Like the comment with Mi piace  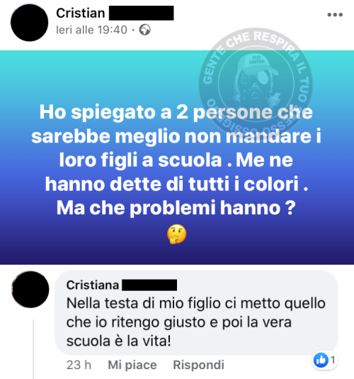[132, 365]
